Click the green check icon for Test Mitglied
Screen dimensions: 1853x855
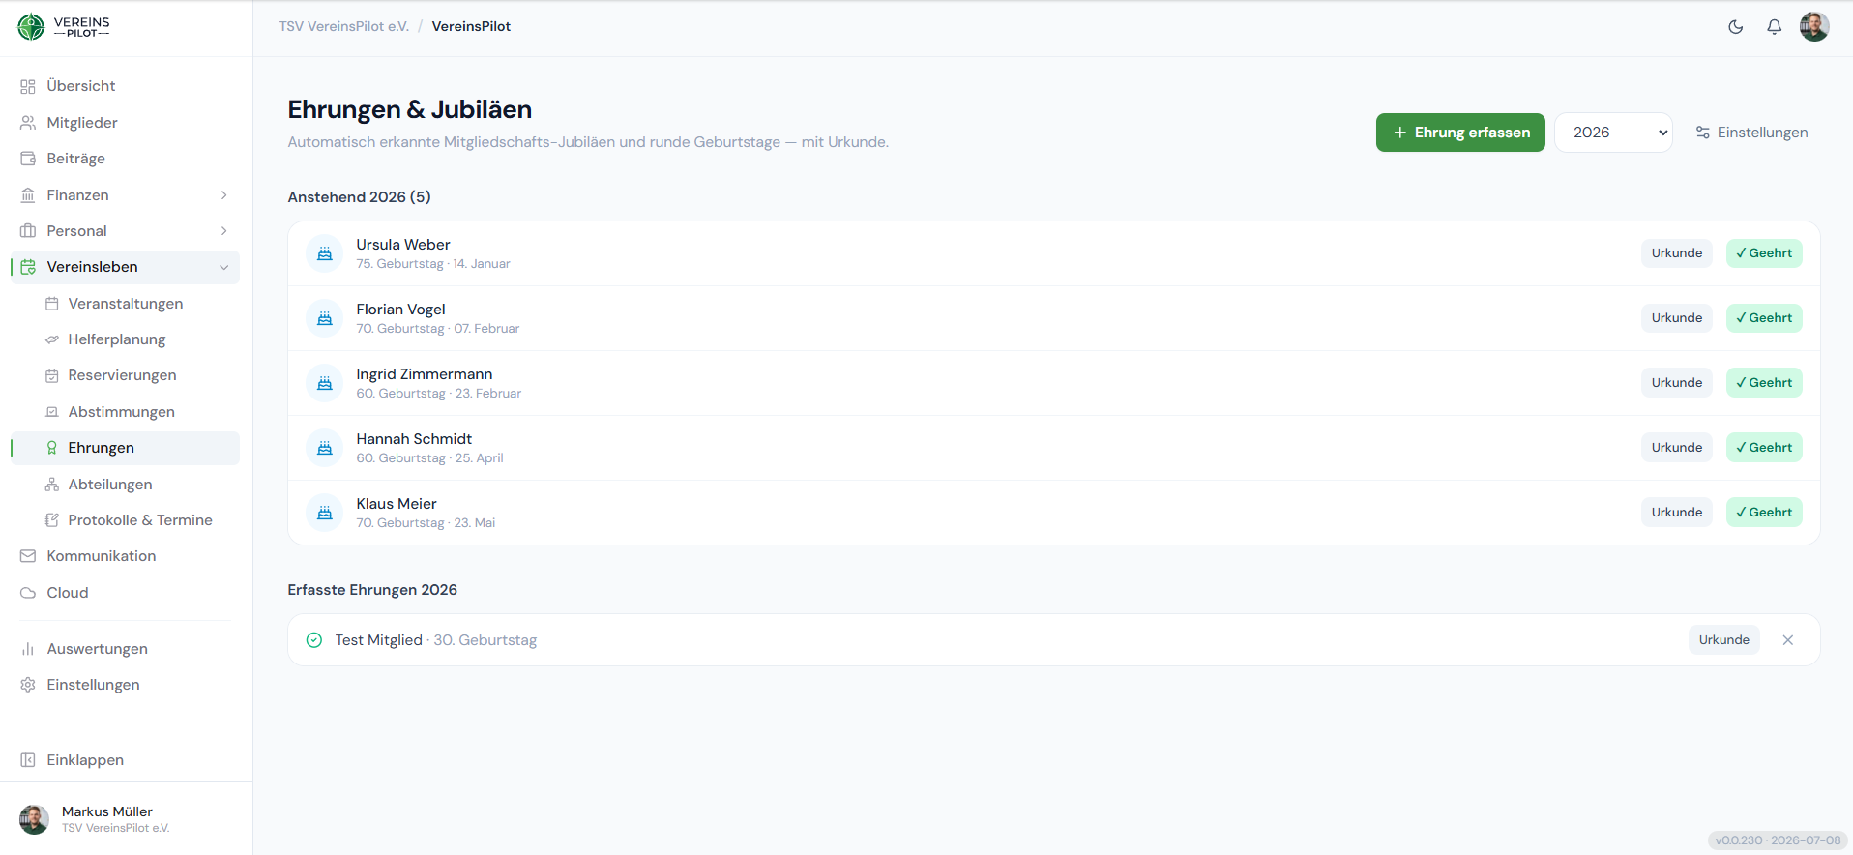[x=314, y=640]
